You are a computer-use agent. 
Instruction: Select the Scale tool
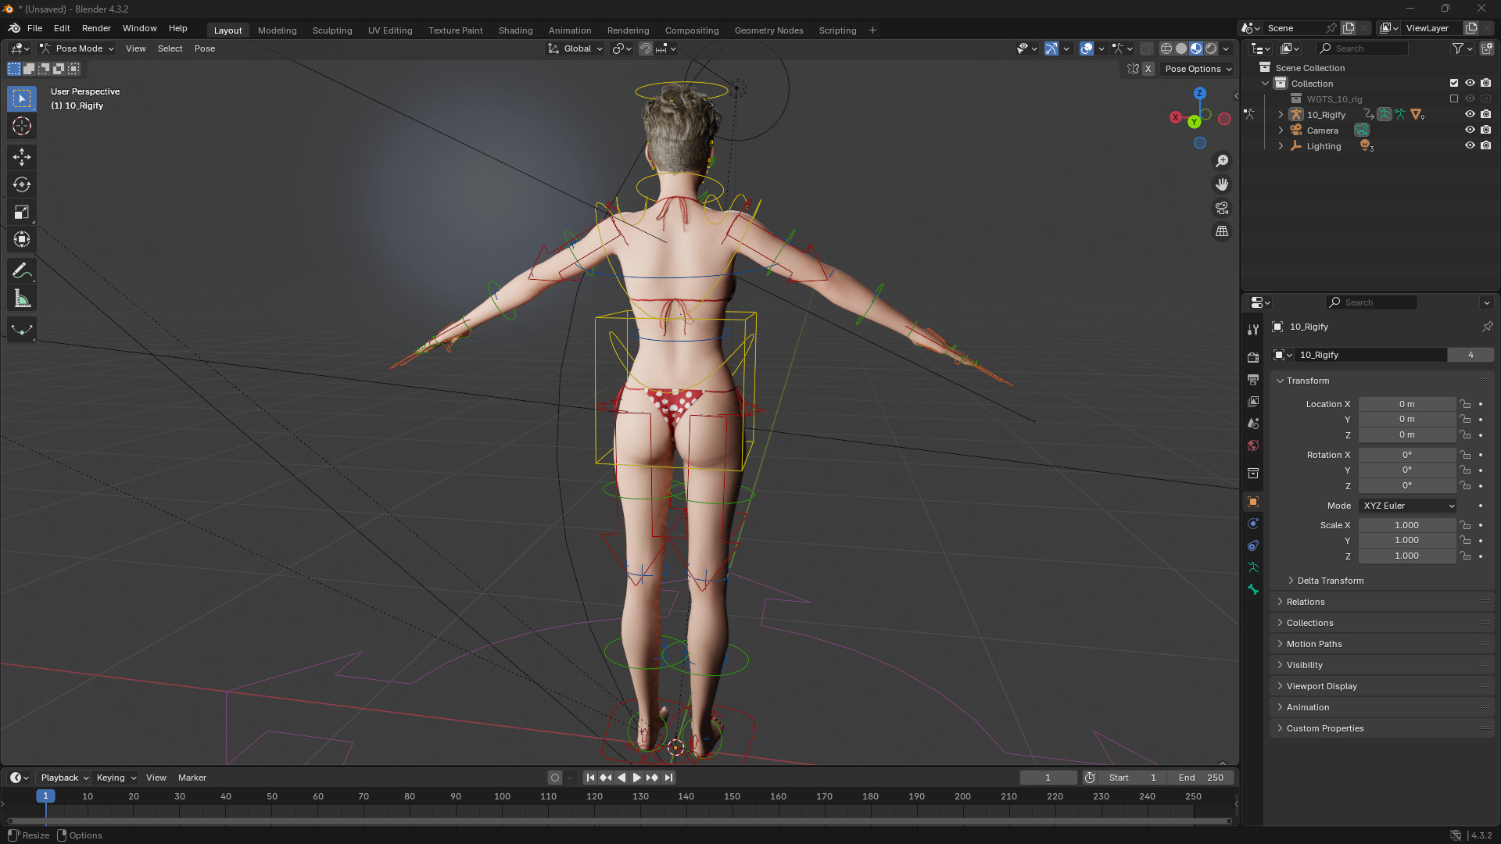click(x=22, y=212)
